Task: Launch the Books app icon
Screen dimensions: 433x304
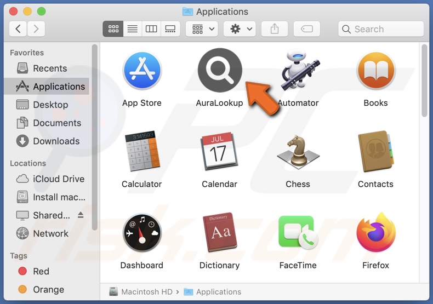Action: pos(376,71)
